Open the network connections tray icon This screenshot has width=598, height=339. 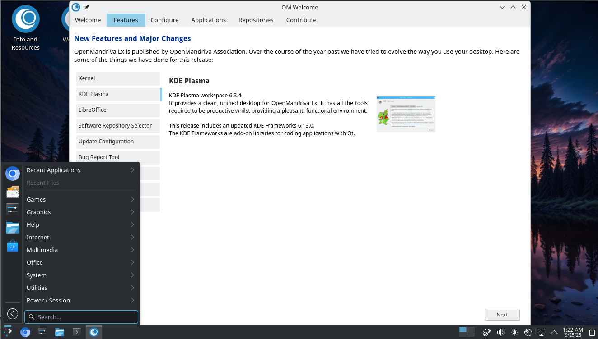pyautogui.click(x=541, y=332)
